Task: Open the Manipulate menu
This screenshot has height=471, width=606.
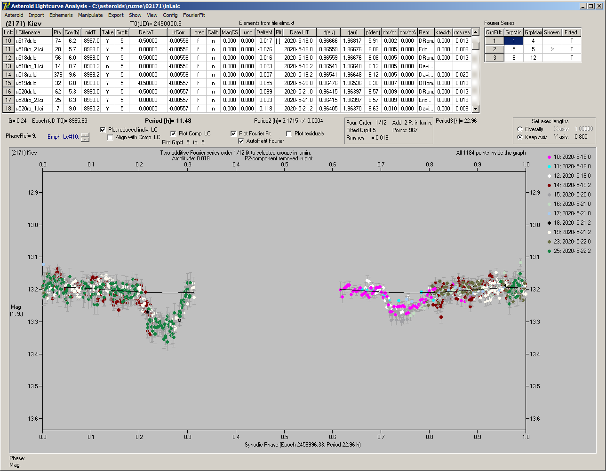Action: coord(90,15)
